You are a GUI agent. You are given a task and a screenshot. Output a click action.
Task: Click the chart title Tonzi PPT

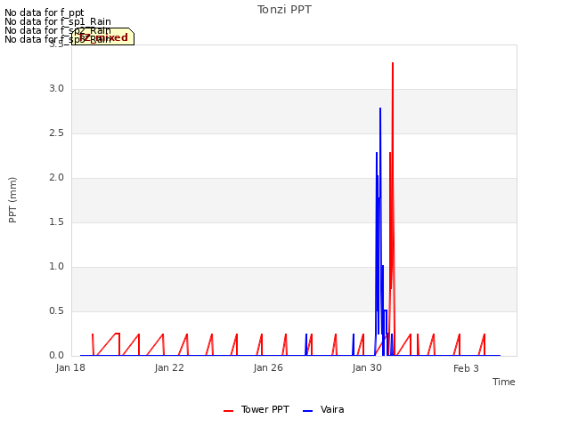(x=284, y=10)
